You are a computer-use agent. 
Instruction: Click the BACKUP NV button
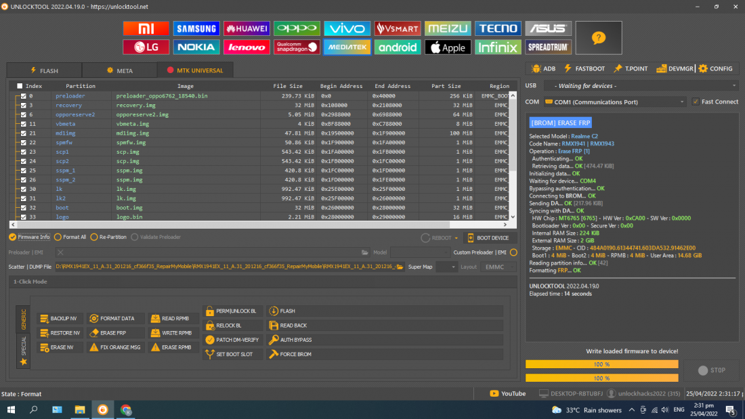point(59,318)
